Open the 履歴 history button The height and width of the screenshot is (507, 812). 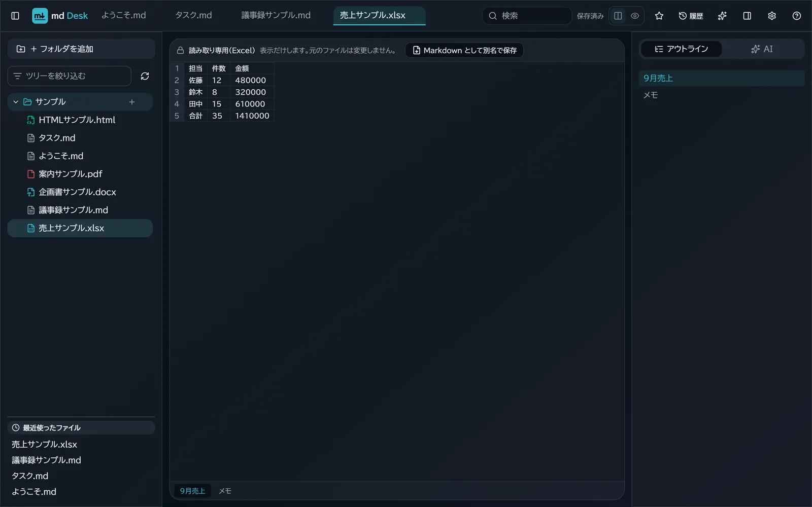pyautogui.click(x=691, y=16)
